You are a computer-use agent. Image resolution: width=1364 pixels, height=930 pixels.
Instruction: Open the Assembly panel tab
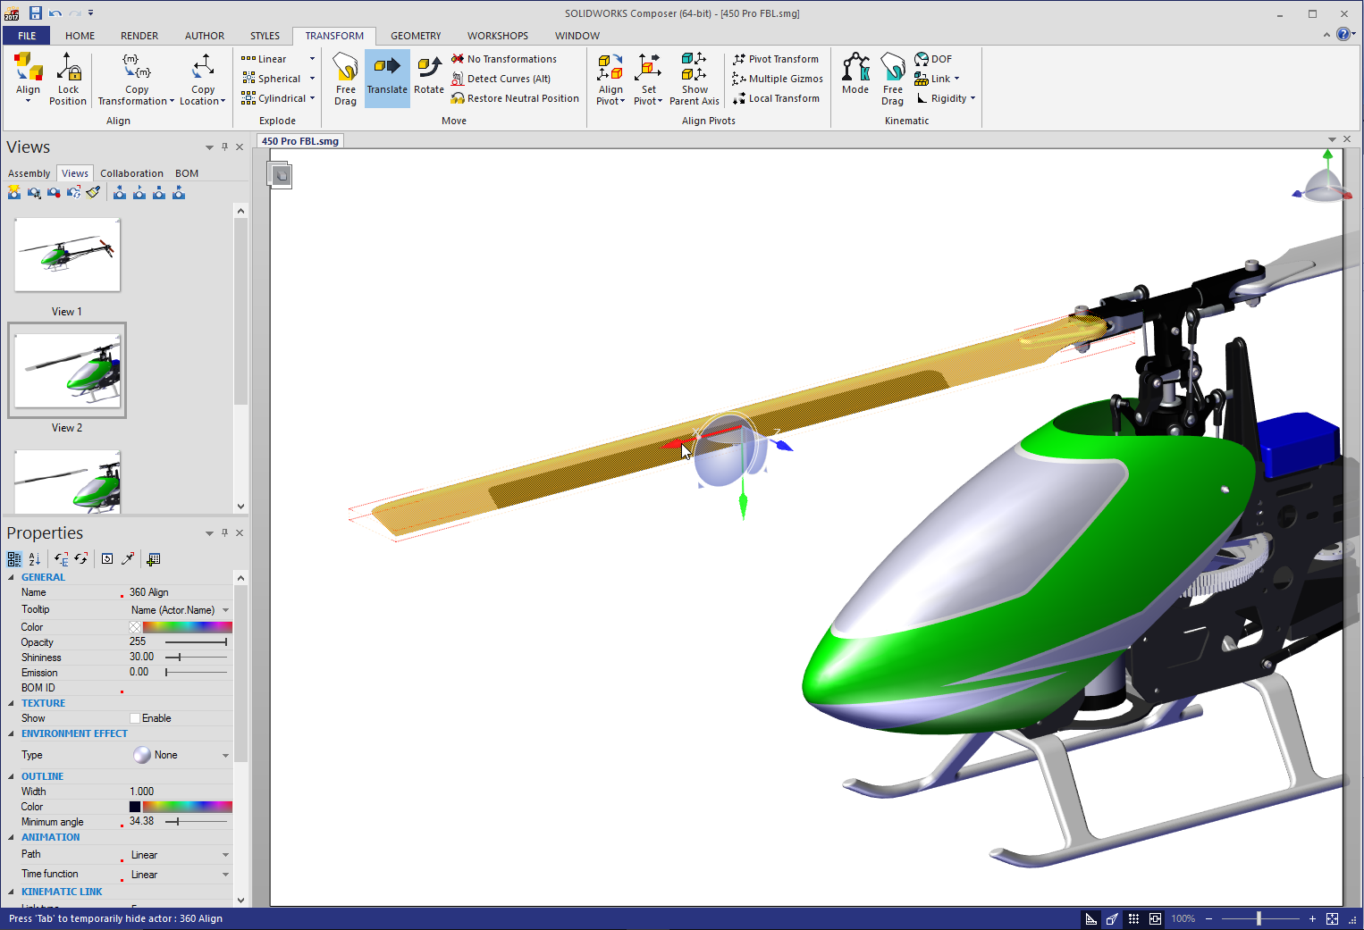(x=29, y=173)
